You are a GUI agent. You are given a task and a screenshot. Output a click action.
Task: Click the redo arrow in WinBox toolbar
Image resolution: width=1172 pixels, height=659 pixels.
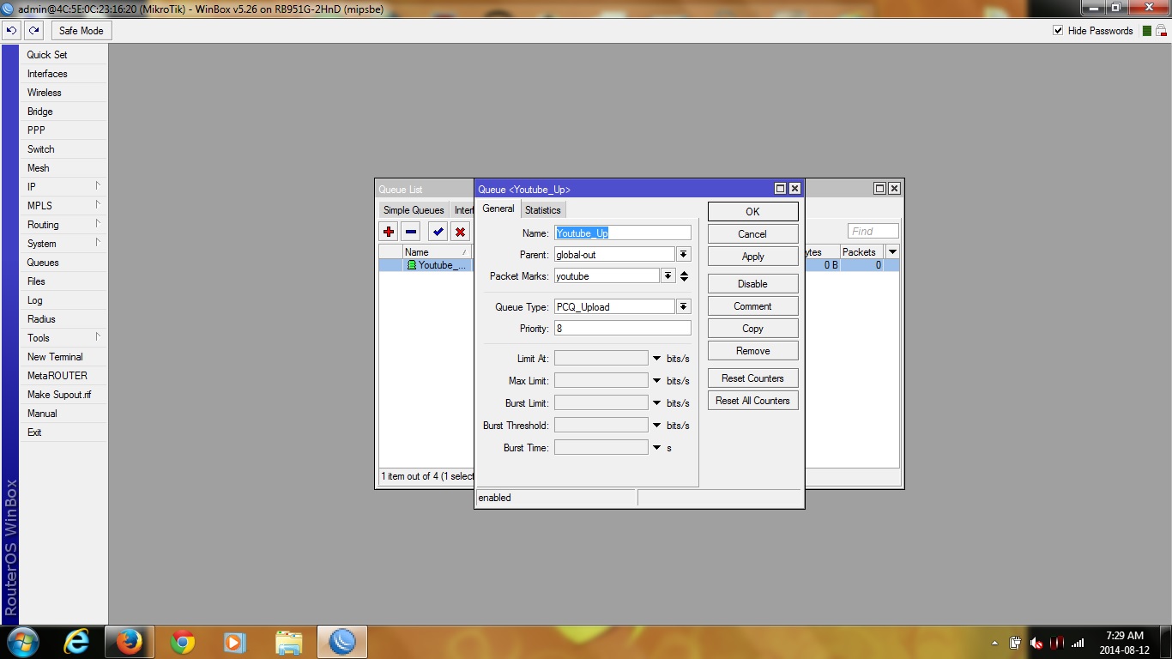click(33, 30)
